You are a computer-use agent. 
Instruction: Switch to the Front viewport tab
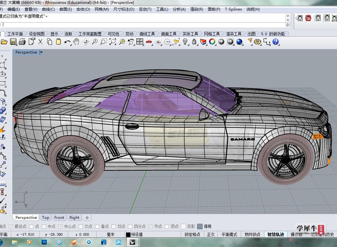pos(59,218)
